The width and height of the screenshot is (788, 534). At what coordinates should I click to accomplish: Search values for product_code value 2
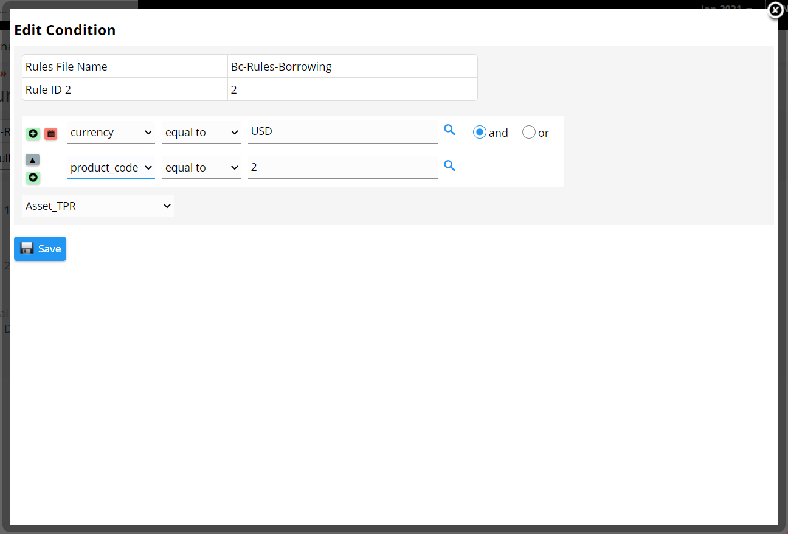coord(449,165)
